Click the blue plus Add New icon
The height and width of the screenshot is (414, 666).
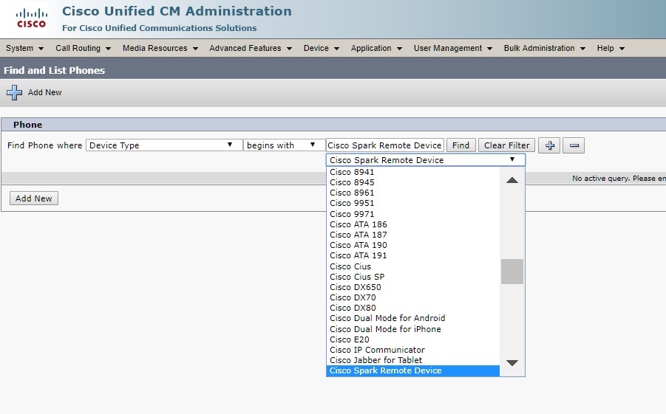point(14,92)
